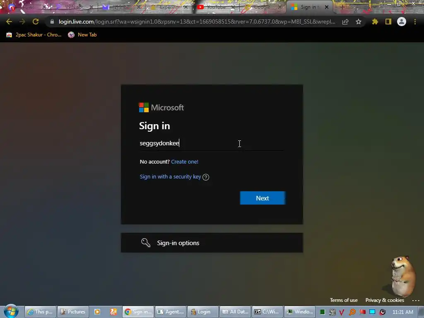
Task: Open the Pictures taskbar window
Action: [73, 312]
